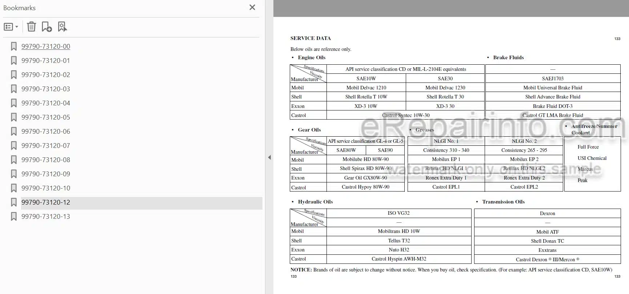
Task: Click cell Castrol Hypoy 80W-90
Action: coord(365,187)
